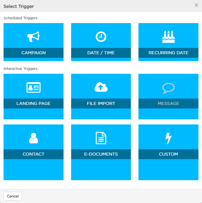
Task: Choose the E-DOCUMENTS trigger label
Action: [101, 154]
